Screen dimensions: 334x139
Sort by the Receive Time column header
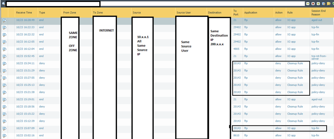tap(24, 13)
